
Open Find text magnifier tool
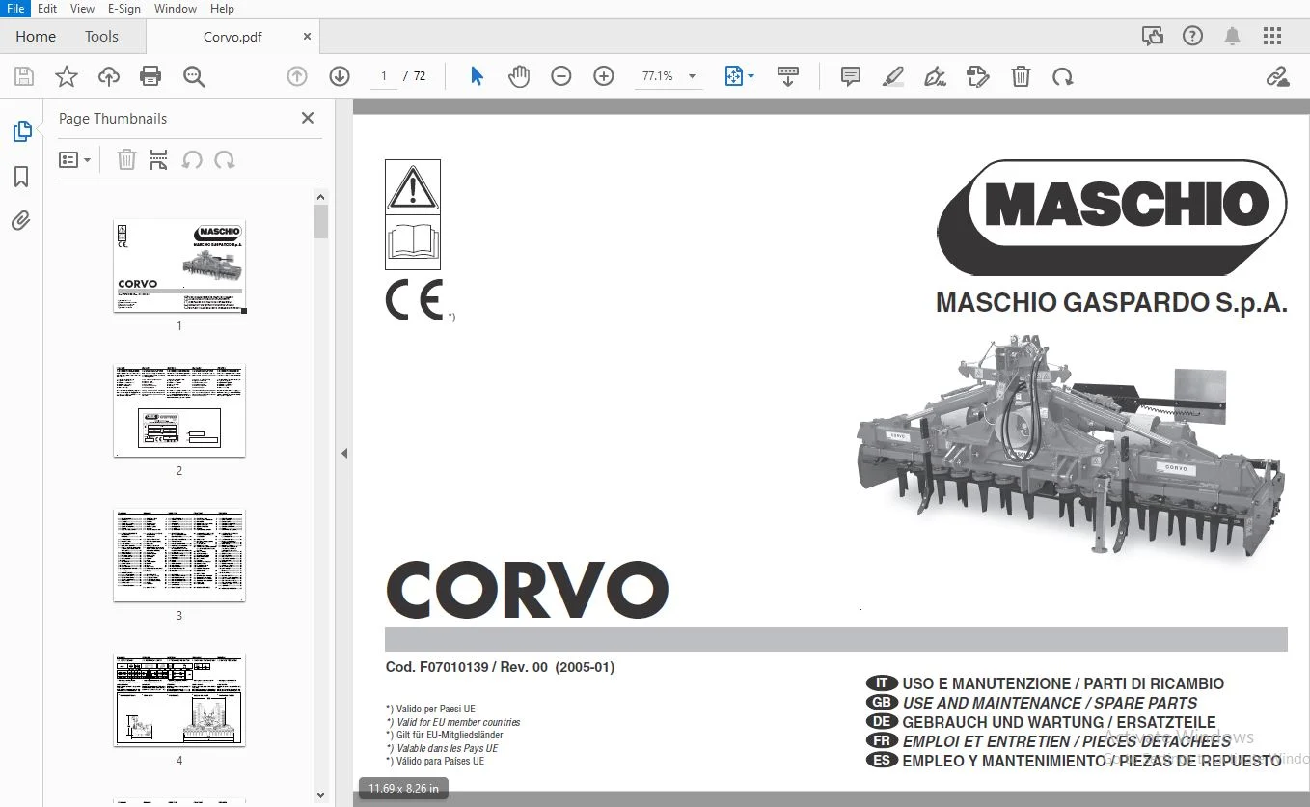point(194,77)
